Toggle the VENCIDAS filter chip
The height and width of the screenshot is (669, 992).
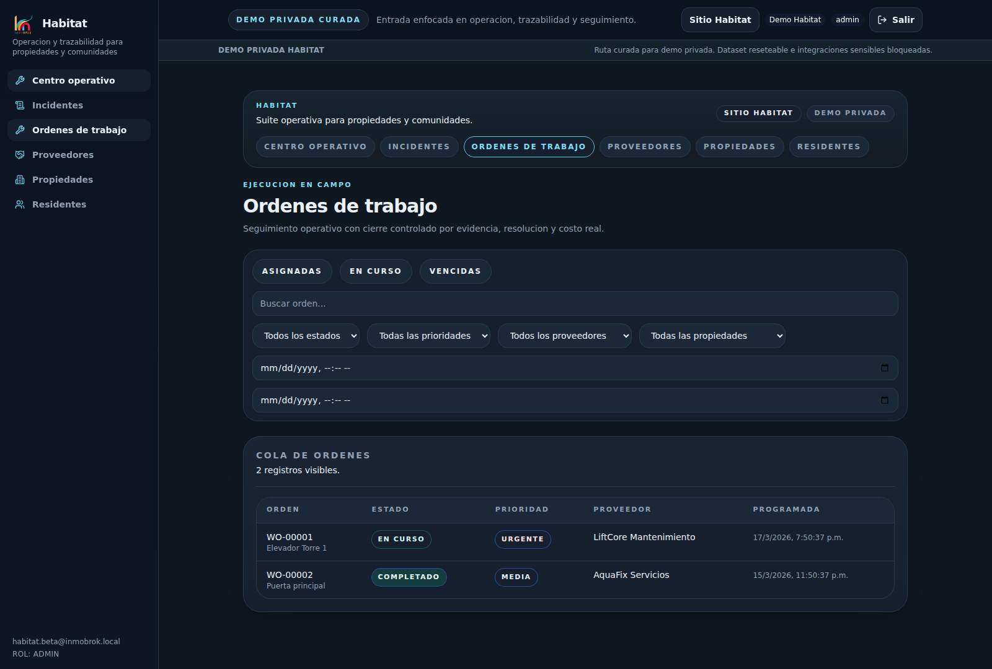pos(455,271)
